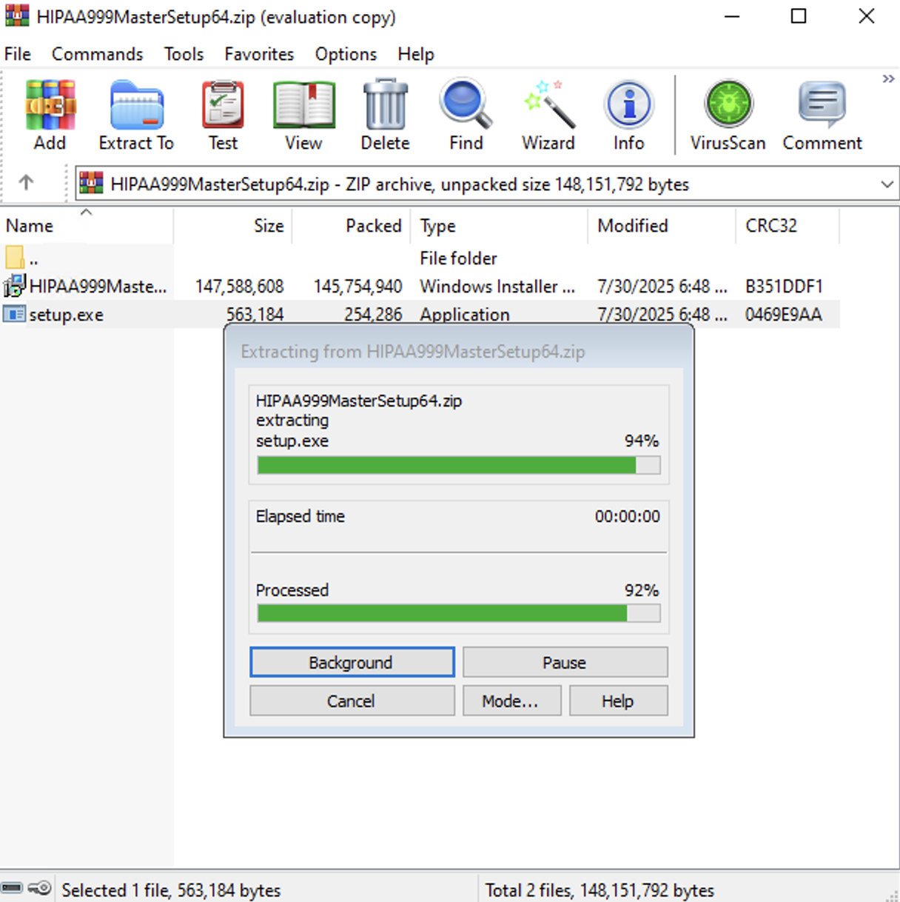Sort by the Modified column header

pos(662,226)
